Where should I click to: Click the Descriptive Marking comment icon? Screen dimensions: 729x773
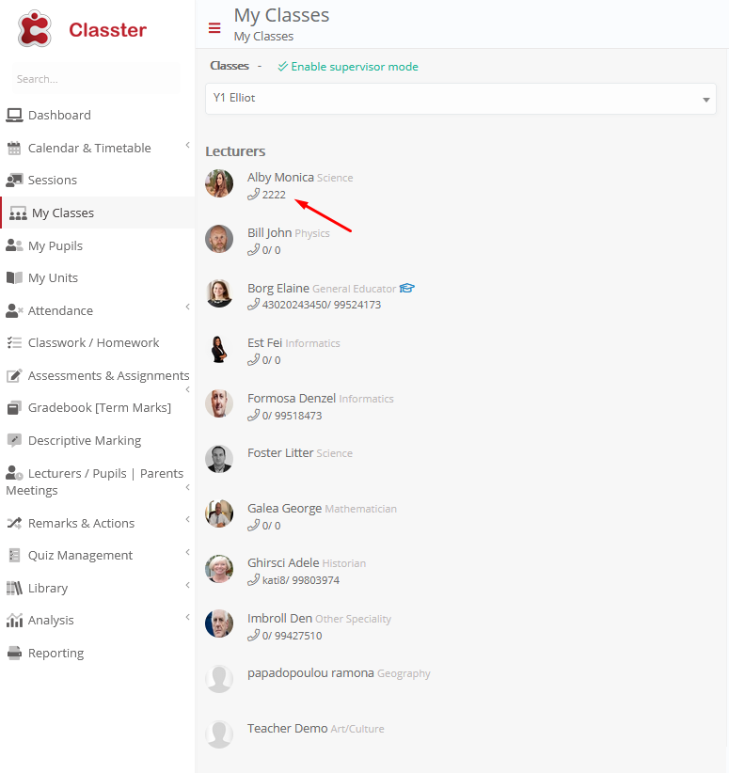(14, 440)
